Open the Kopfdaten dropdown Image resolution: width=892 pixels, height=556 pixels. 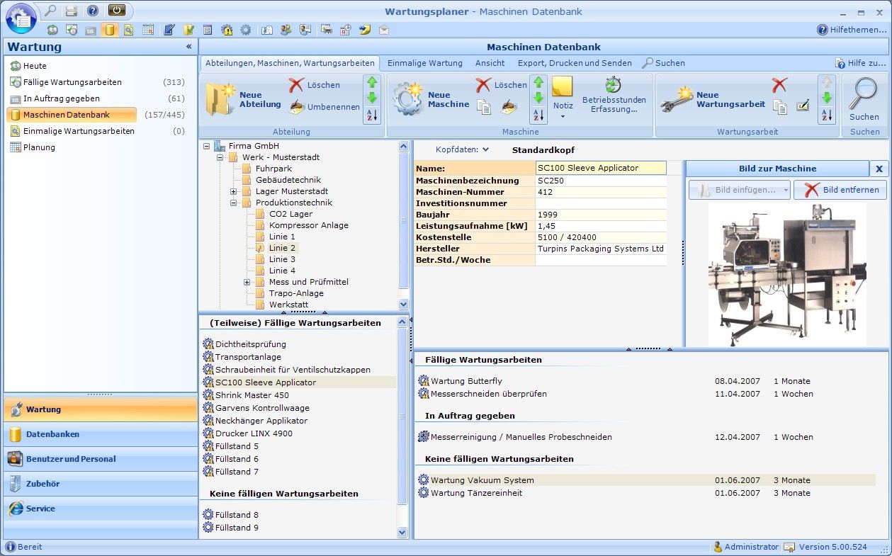463,150
